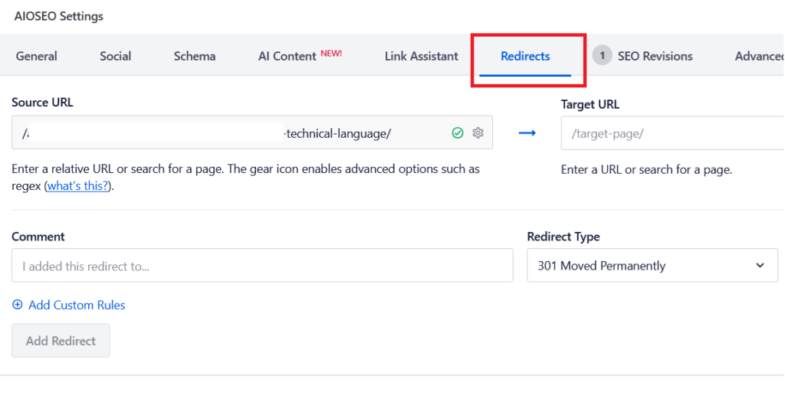Image resolution: width=785 pixels, height=409 pixels.
Task: Open the SEO Revisions tab
Action: click(x=655, y=56)
